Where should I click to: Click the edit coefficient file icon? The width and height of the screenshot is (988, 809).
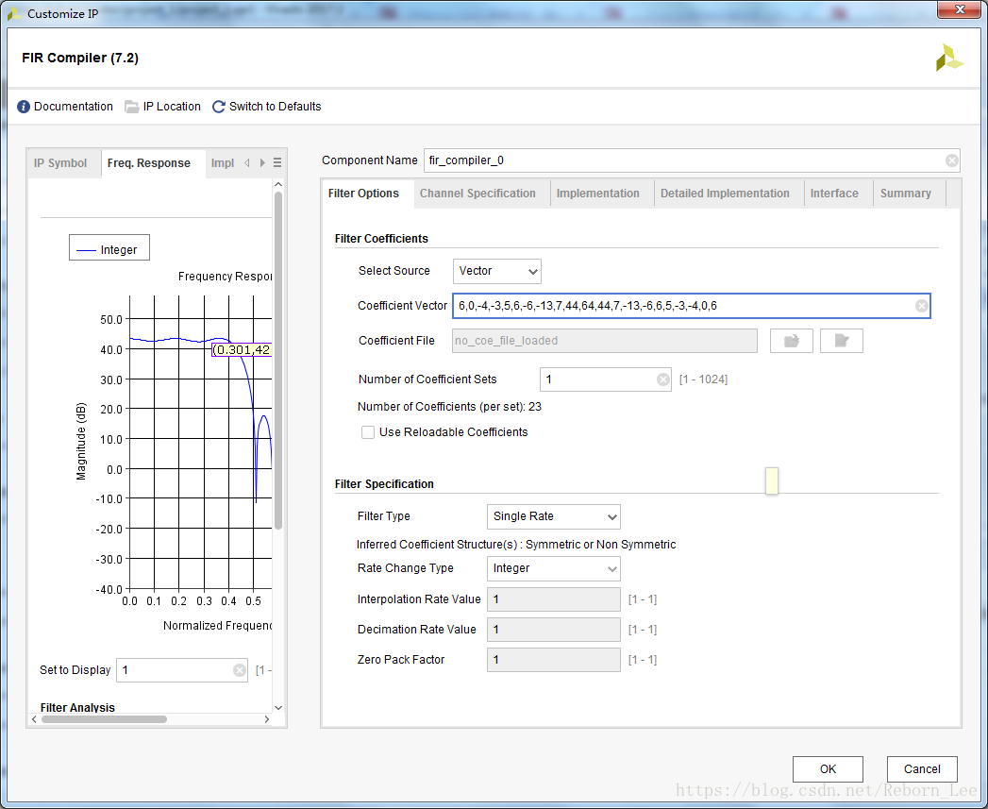tap(841, 341)
